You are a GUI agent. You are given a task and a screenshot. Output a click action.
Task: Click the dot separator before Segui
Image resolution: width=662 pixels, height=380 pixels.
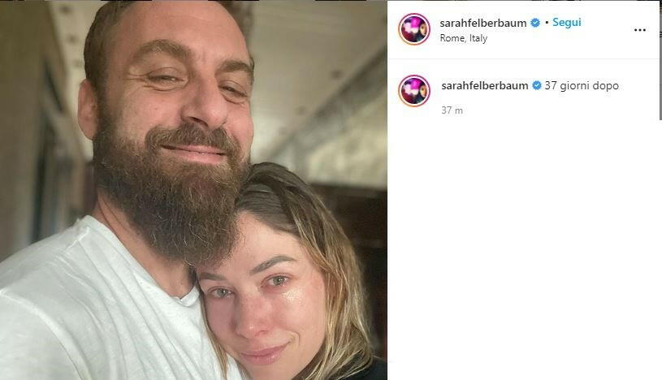pyautogui.click(x=547, y=23)
